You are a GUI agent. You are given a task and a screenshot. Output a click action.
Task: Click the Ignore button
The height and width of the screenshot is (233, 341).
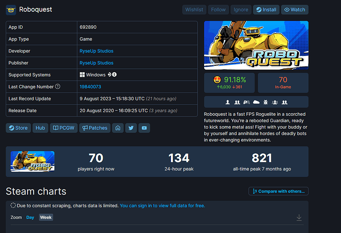tap(241, 10)
